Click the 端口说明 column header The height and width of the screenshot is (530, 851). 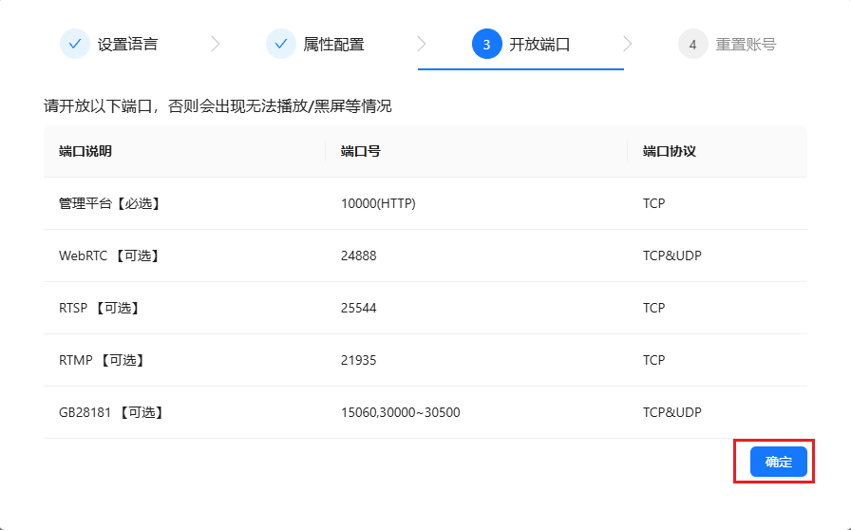pyautogui.click(x=85, y=151)
